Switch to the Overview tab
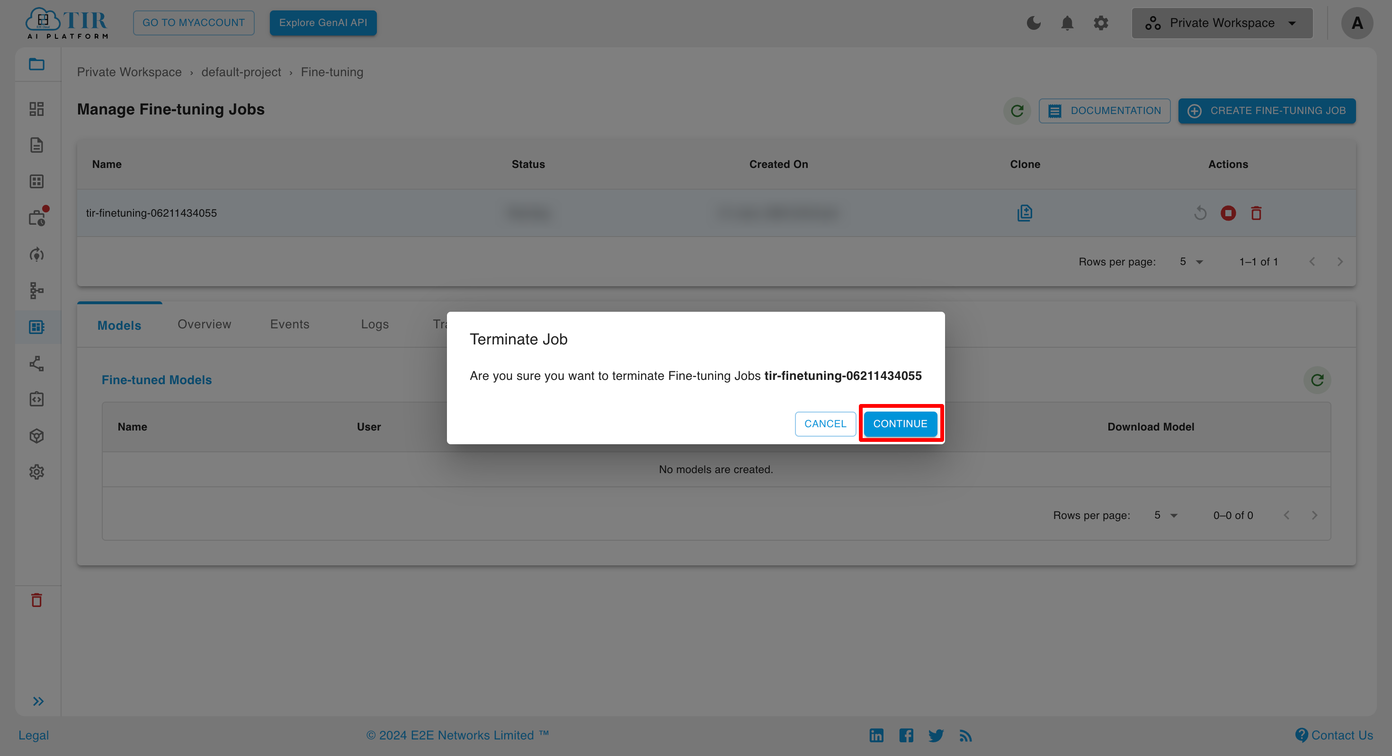Viewport: 1392px width, 756px height. coord(205,324)
